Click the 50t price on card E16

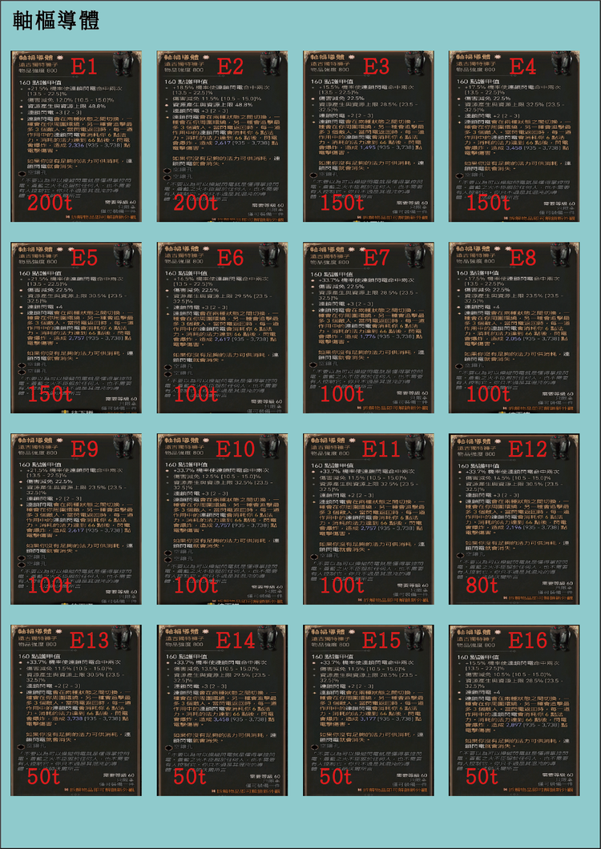tap(482, 778)
